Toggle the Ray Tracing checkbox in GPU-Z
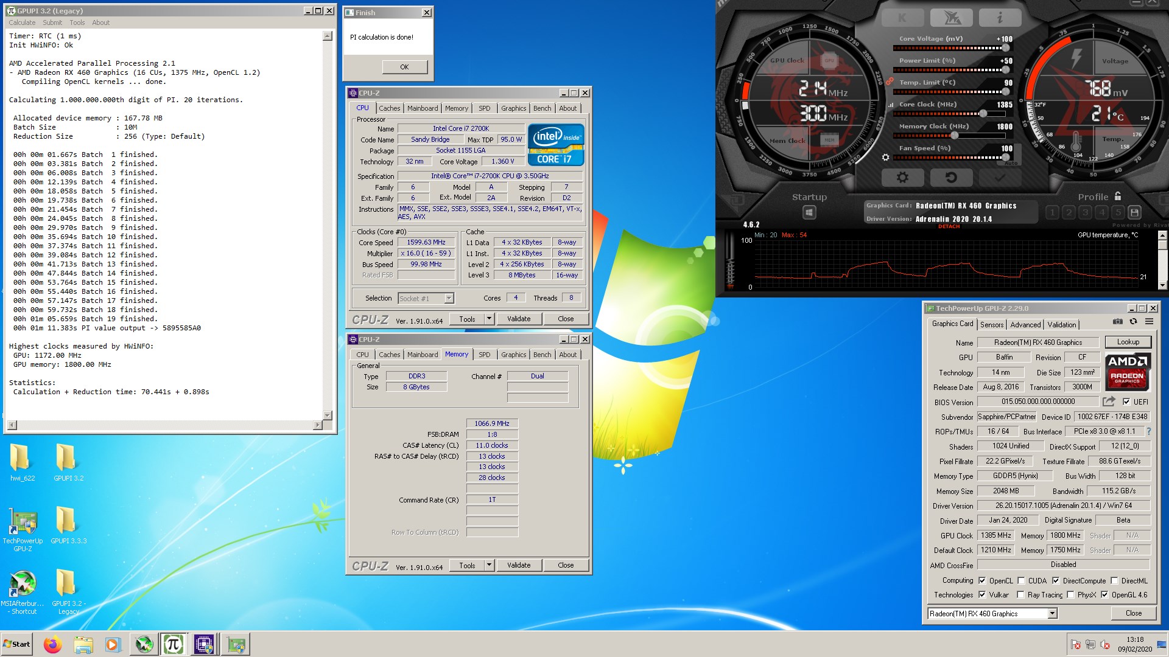The width and height of the screenshot is (1169, 657). pyautogui.click(x=1020, y=595)
